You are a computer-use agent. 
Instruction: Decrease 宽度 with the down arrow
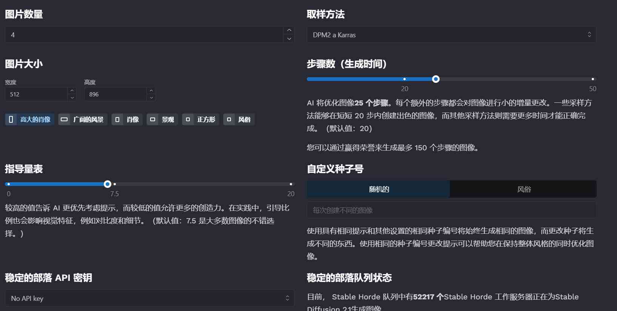click(x=72, y=98)
